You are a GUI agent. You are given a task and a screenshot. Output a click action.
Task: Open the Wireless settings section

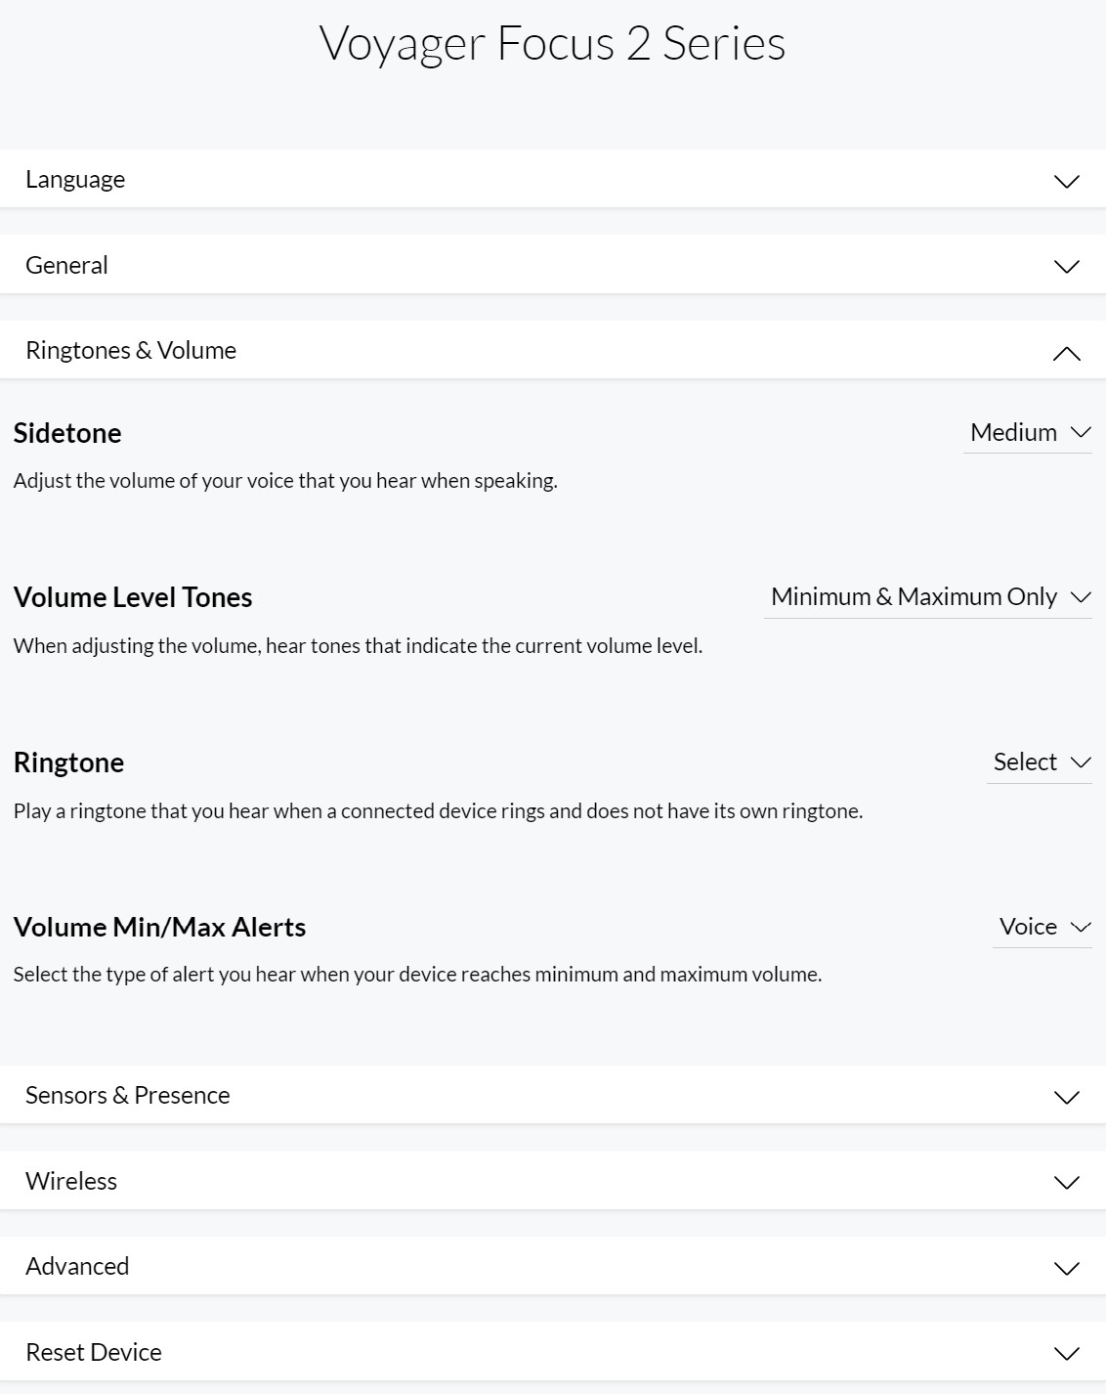coord(71,1181)
